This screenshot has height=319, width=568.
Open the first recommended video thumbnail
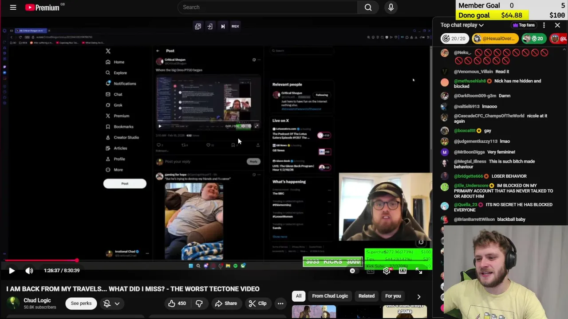point(314,312)
